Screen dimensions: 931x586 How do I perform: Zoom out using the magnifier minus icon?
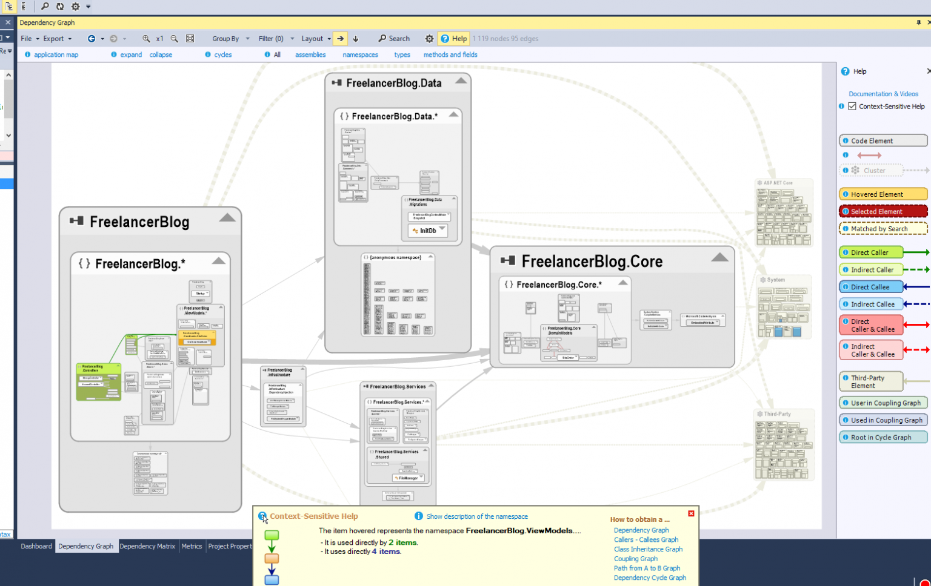pos(174,38)
